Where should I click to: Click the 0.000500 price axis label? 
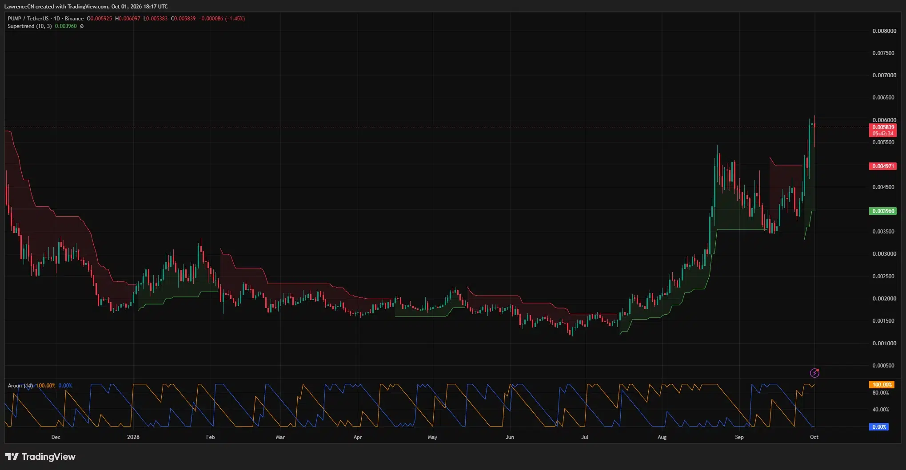[x=884, y=366]
